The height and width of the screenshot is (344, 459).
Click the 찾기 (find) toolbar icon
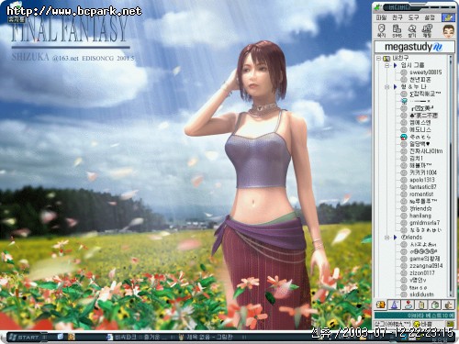tap(412, 30)
